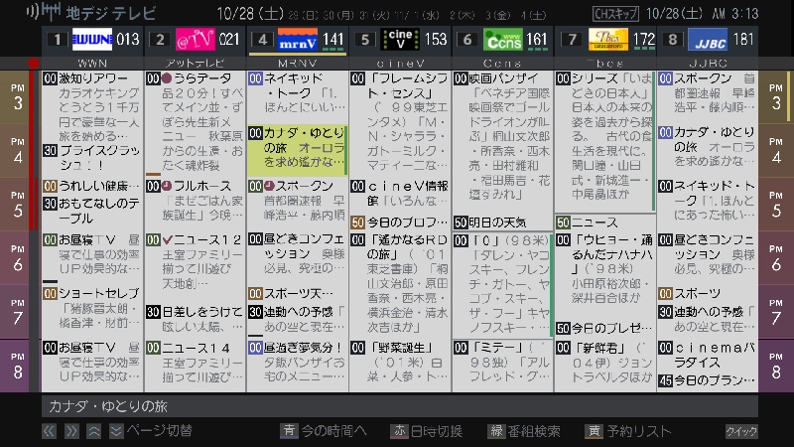Page right with the double-right arrow
794x447 pixels.
click(71, 431)
